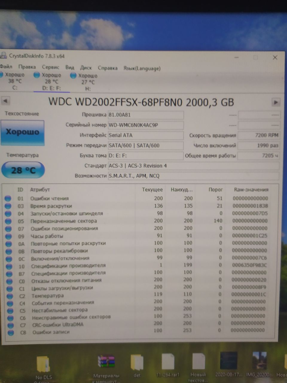Viewport: 287px width, 383px height.
Task: Click status dot for Время раскрутки
Action: click(x=8, y=206)
